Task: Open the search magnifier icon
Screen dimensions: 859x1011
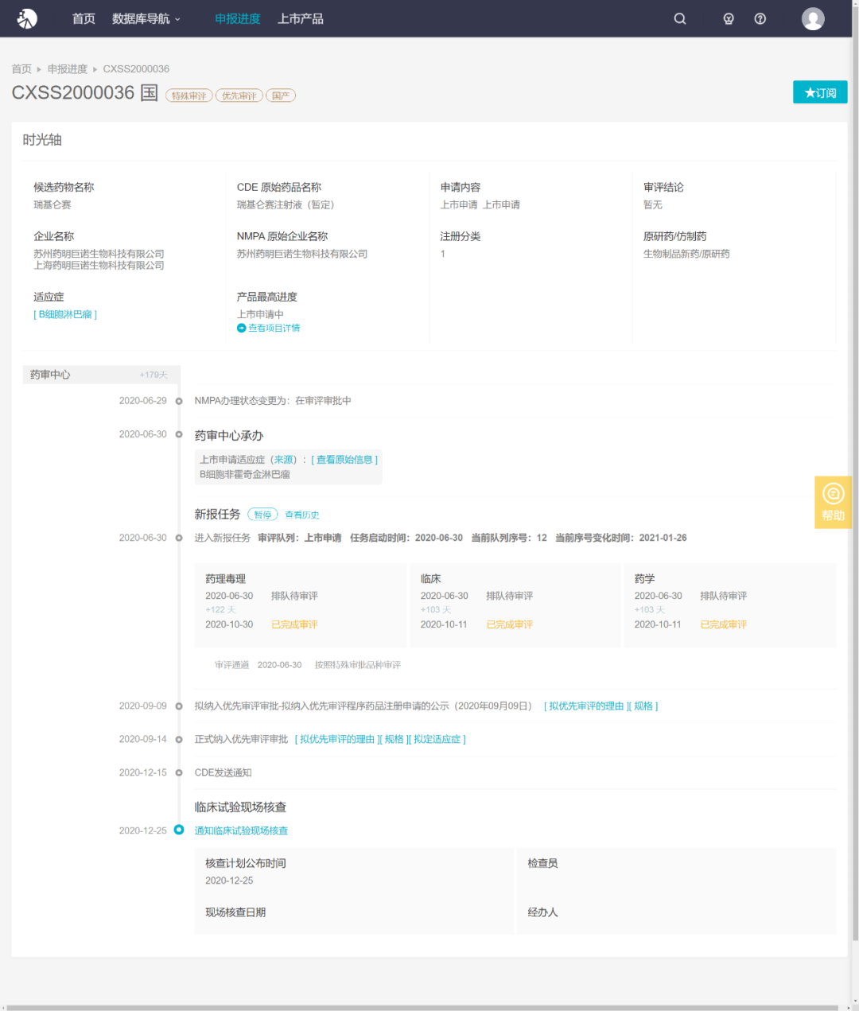Action: (680, 18)
